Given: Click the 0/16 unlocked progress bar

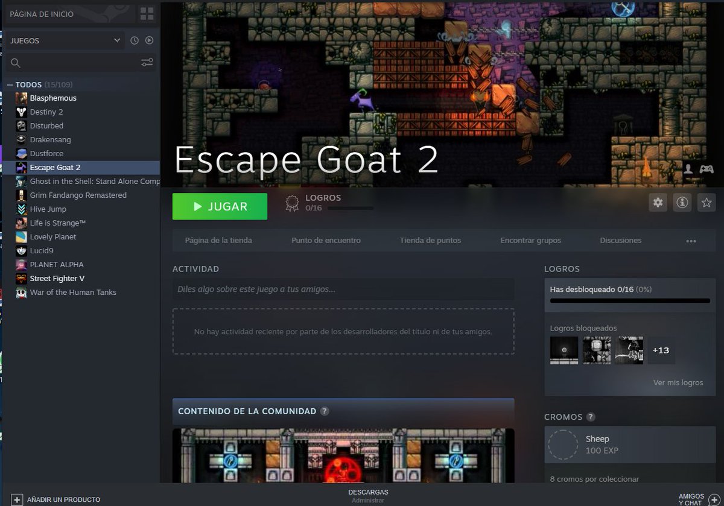Looking at the screenshot, I should click(630, 300).
